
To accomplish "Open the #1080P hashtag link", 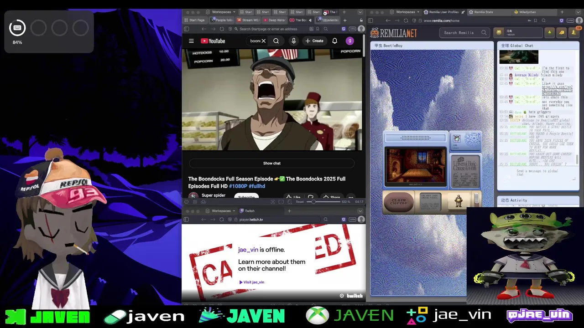I will [x=238, y=186].
